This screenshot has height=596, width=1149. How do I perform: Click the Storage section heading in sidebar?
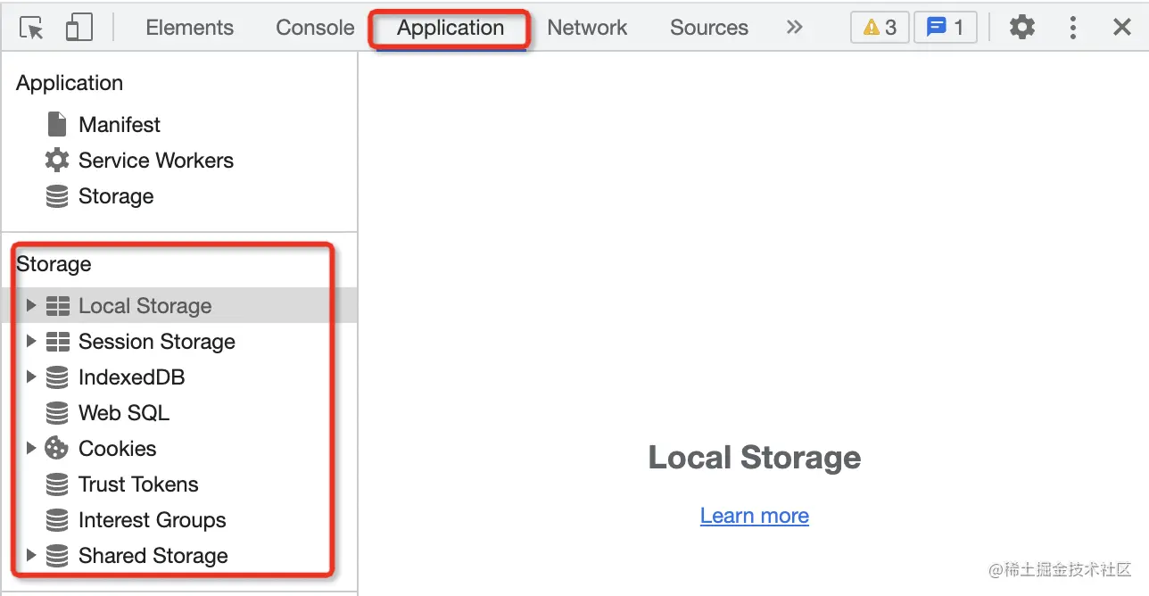(x=54, y=264)
